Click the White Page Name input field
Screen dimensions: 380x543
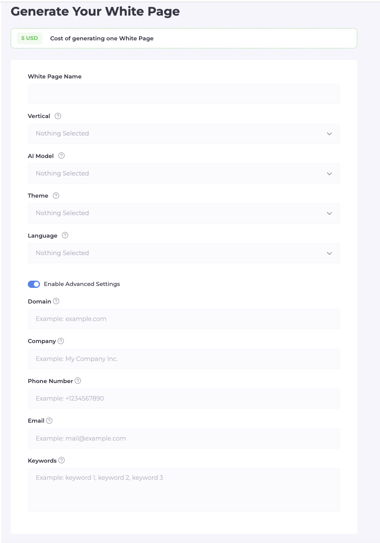tap(184, 94)
